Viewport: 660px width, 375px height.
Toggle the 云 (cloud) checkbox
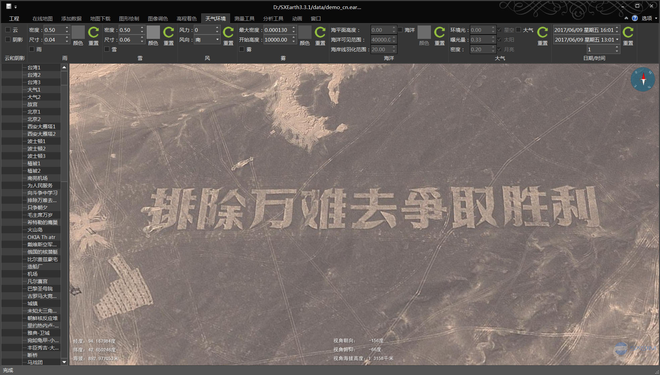pos(8,30)
